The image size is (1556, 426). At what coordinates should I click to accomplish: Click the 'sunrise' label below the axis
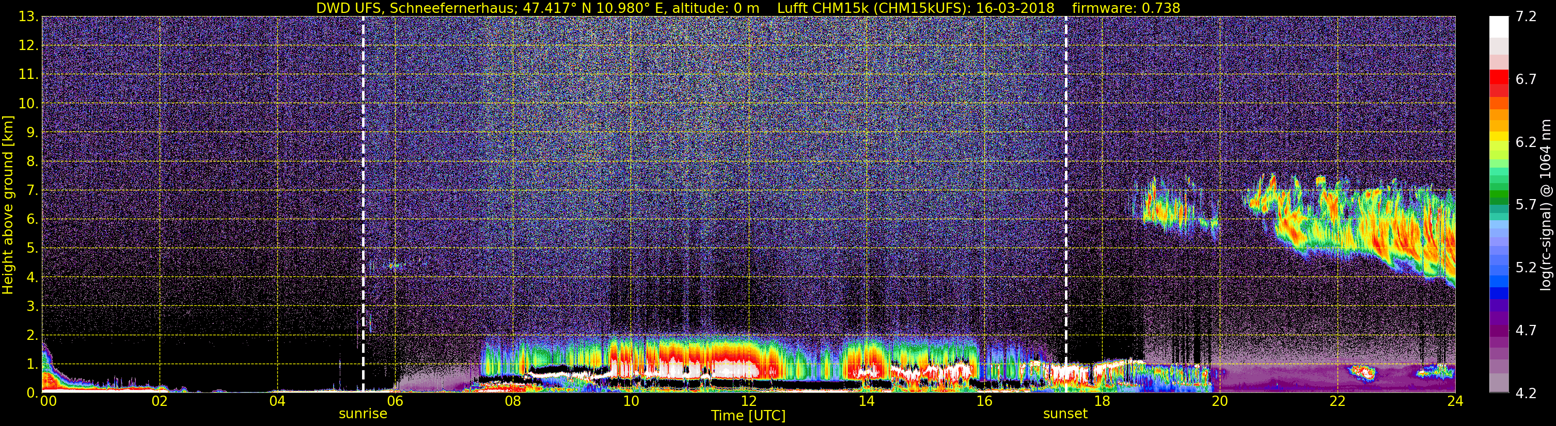363,414
